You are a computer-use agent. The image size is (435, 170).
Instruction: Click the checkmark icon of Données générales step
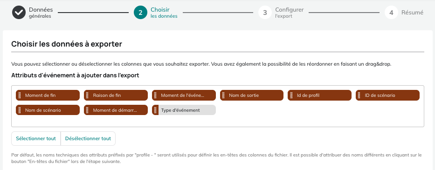click(19, 13)
